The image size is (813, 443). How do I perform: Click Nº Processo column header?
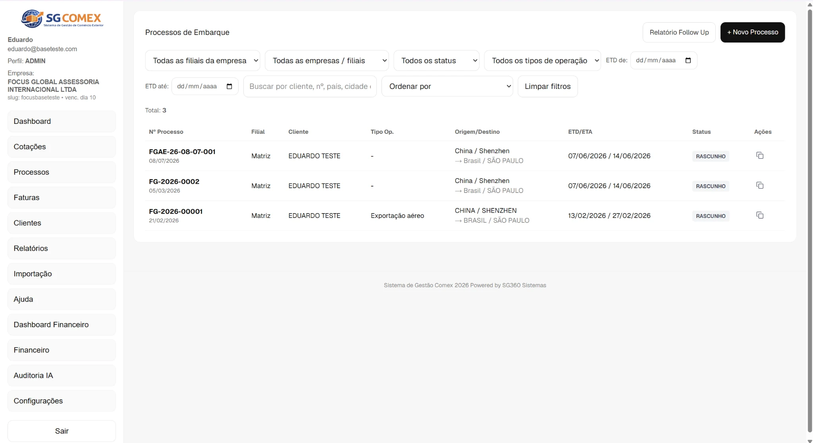166,131
